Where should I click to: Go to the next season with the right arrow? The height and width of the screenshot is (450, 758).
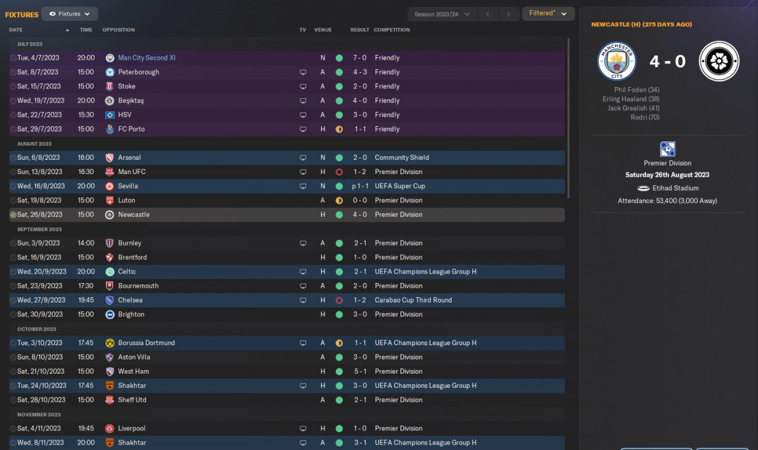[508, 14]
